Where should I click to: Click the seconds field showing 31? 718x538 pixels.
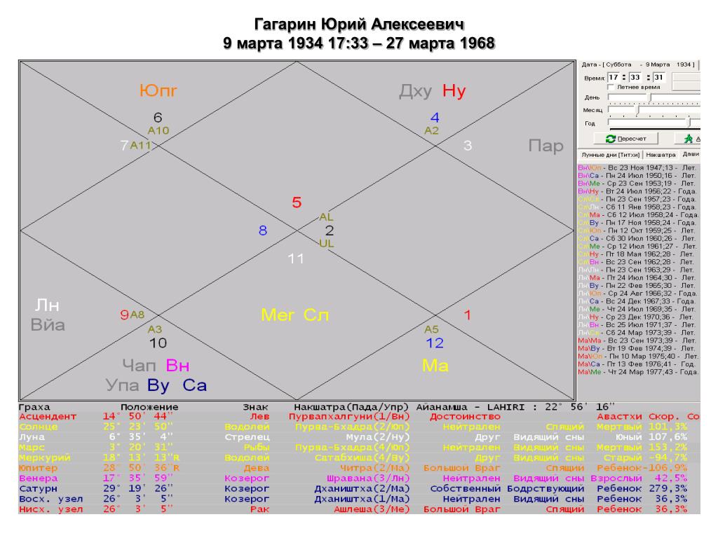pos(659,77)
